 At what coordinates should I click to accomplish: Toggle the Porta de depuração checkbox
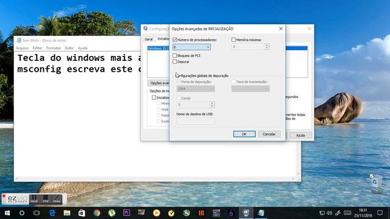179,82
